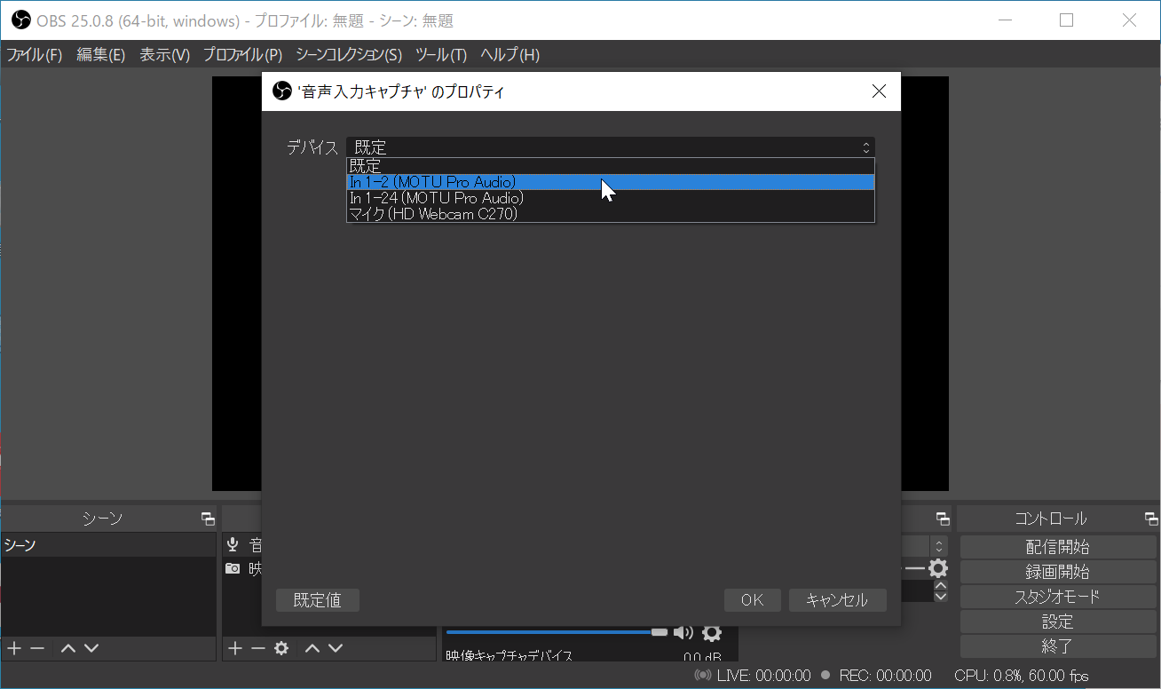Viewport: 1161px width, 689px height.
Task: Open the デバイス device combo box
Action: (x=610, y=147)
